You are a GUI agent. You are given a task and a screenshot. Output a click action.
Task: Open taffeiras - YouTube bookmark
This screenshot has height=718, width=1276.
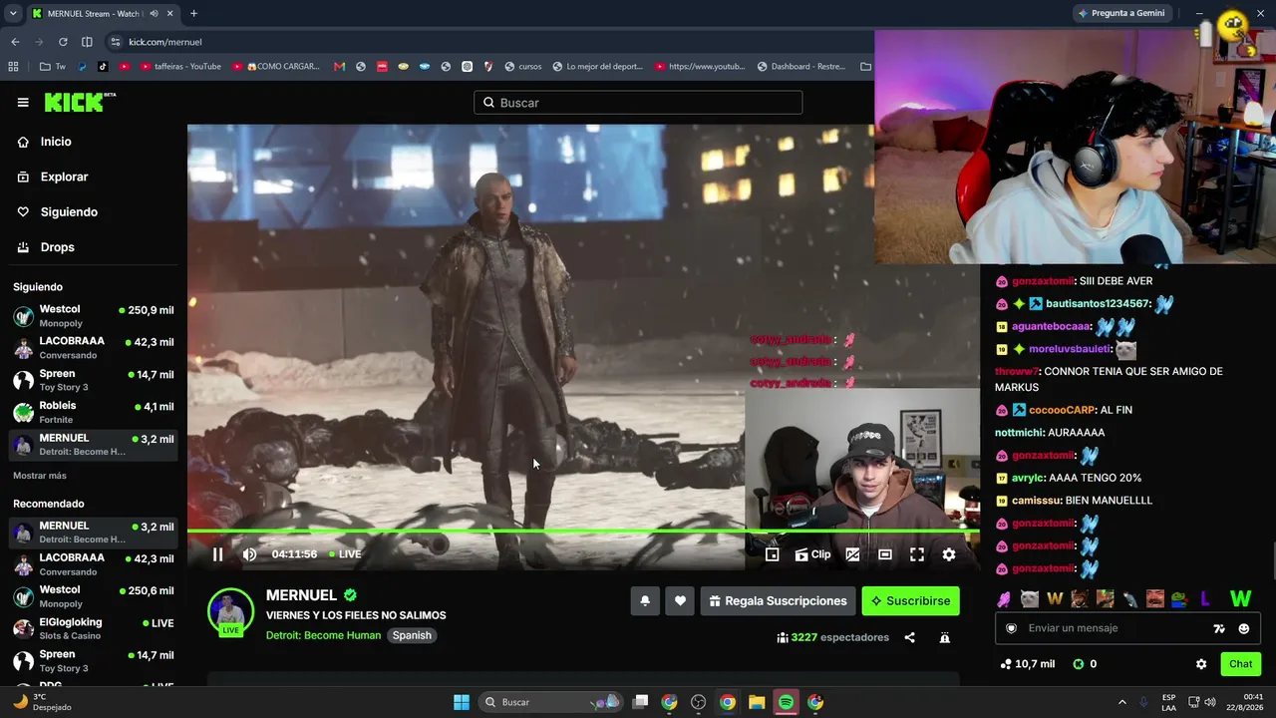point(180,67)
